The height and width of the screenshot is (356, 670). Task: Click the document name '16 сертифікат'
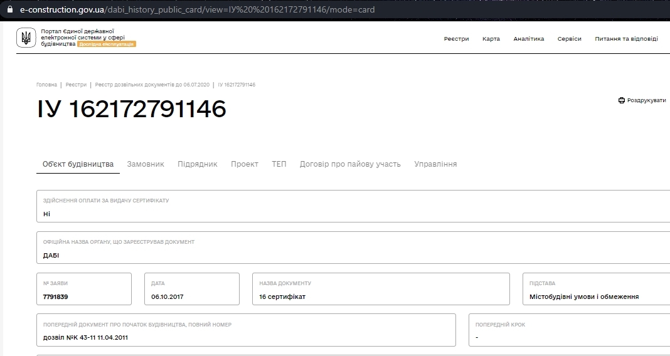pyautogui.click(x=282, y=296)
